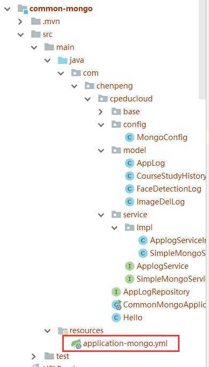Screen dimensions: 209x367
Task: Click the resources folder icon
Action: (63, 331)
